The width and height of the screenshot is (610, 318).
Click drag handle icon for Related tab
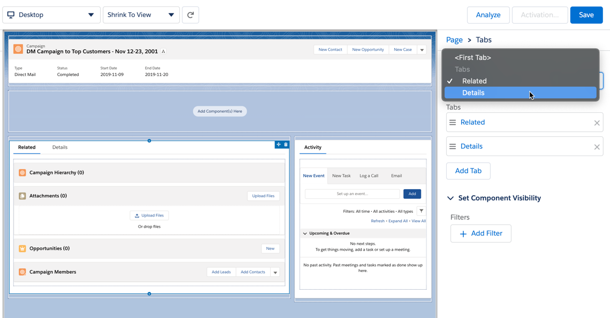point(453,122)
